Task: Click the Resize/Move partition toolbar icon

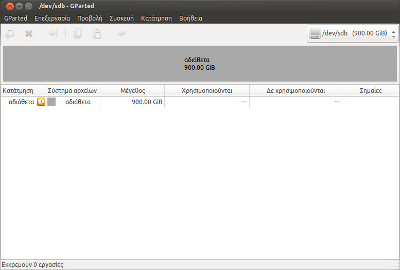Action: [54, 33]
